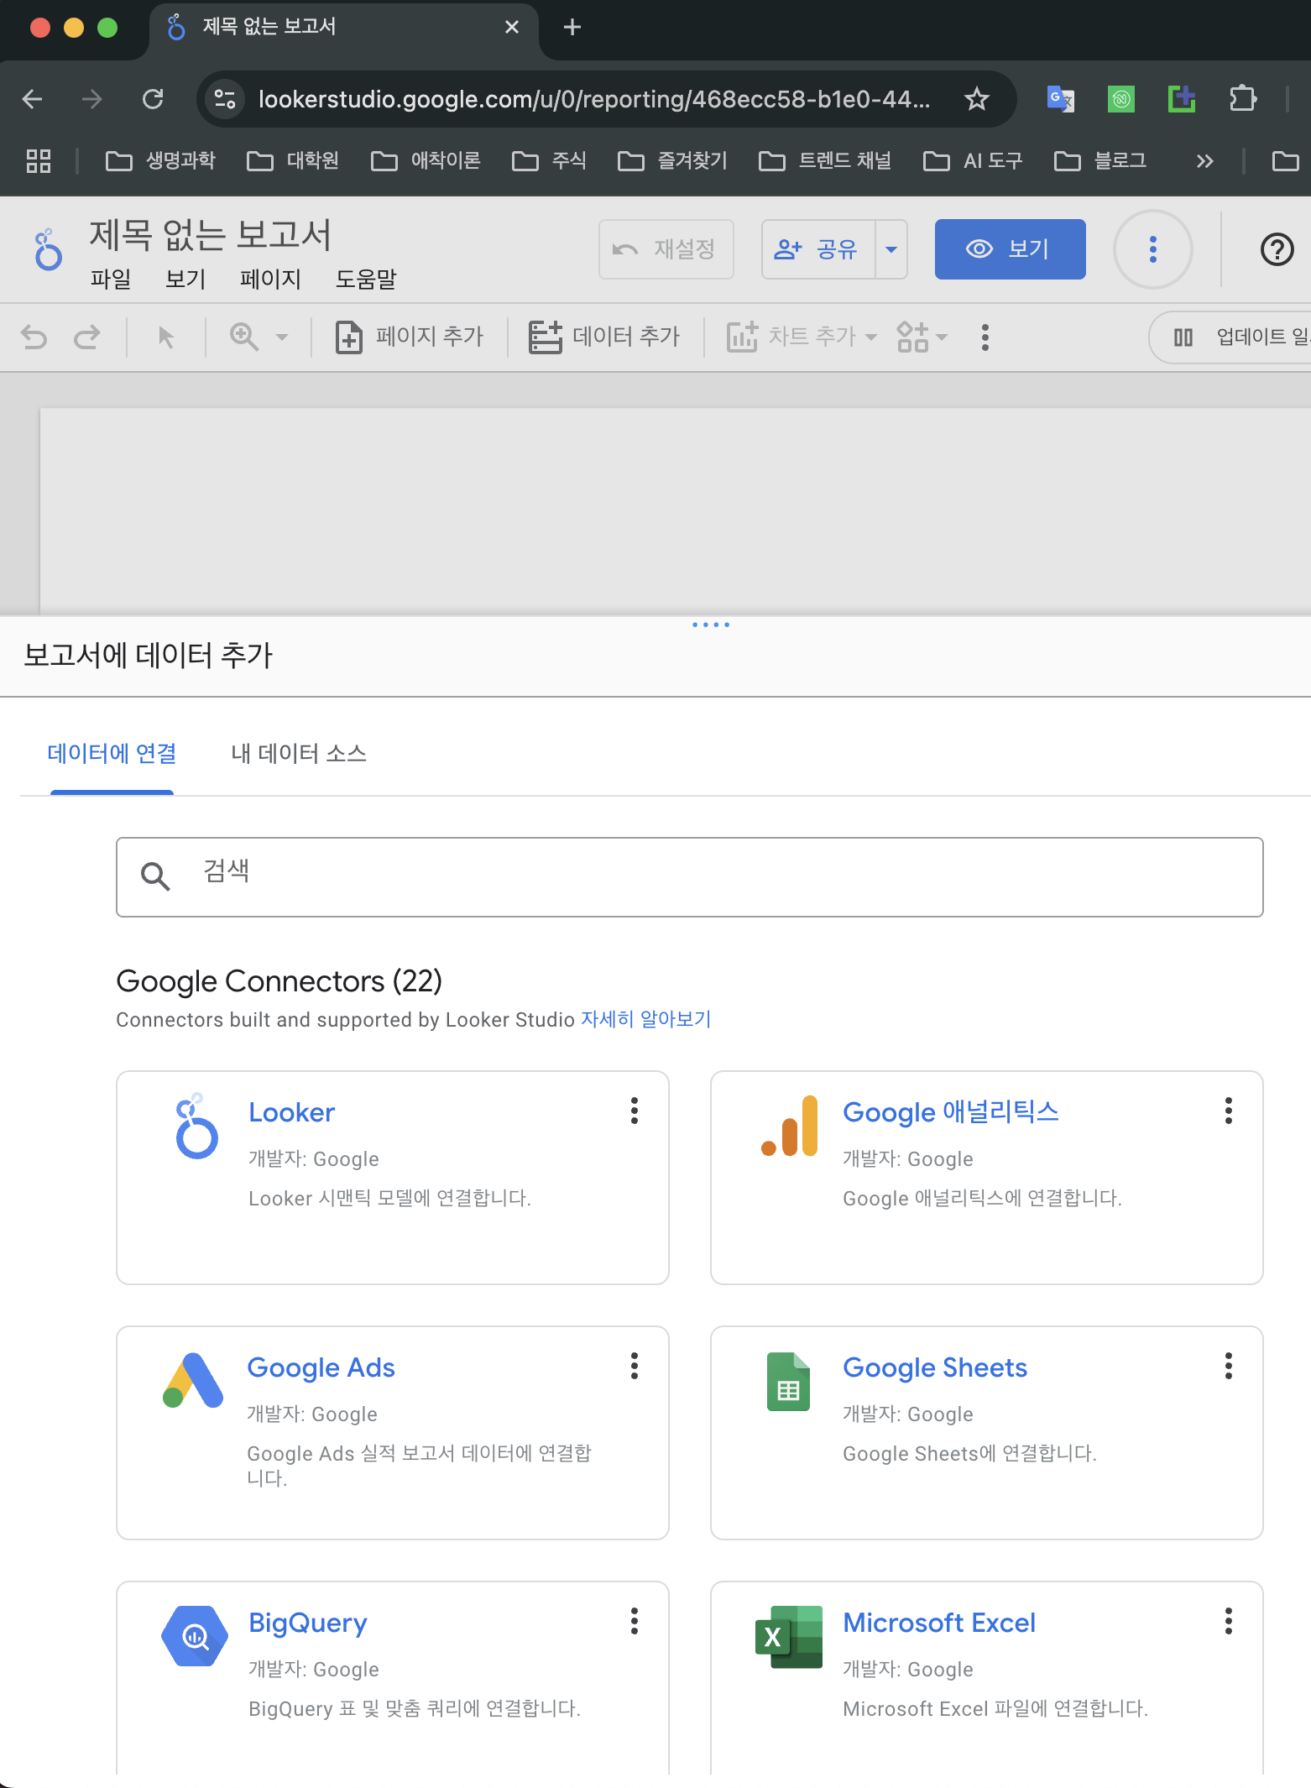Image resolution: width=1311 pixels, height=1788 pixels.
Task: Open zoom level dropdown arrow
Action: point(282,337)
